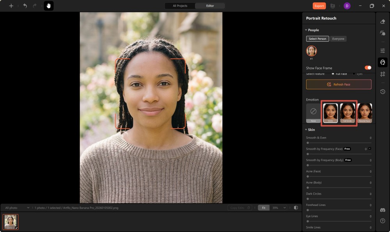The width and height of the screenshot is (390, 232).
Task: Turn off Show Face Frame switch
Action: 368,68
